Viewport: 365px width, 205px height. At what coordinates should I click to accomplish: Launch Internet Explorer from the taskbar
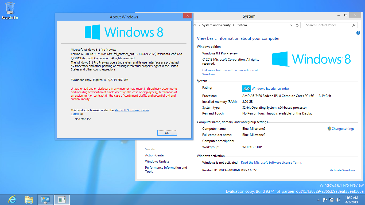coord(12,200)
